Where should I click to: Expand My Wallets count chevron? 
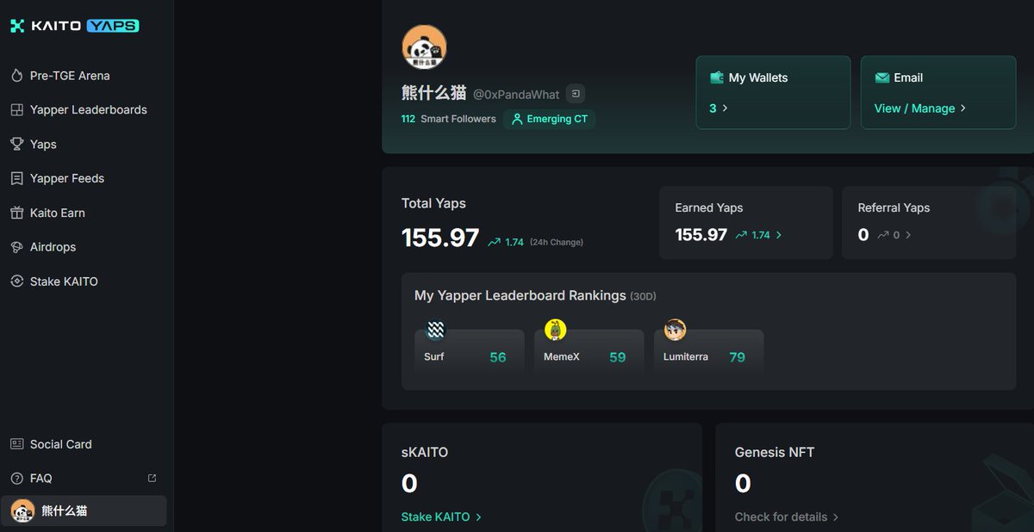(x=726, y=108)
